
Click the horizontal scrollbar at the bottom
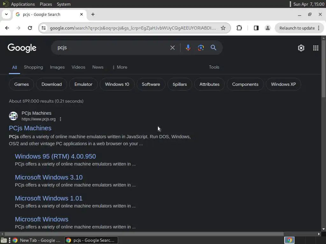144,234
